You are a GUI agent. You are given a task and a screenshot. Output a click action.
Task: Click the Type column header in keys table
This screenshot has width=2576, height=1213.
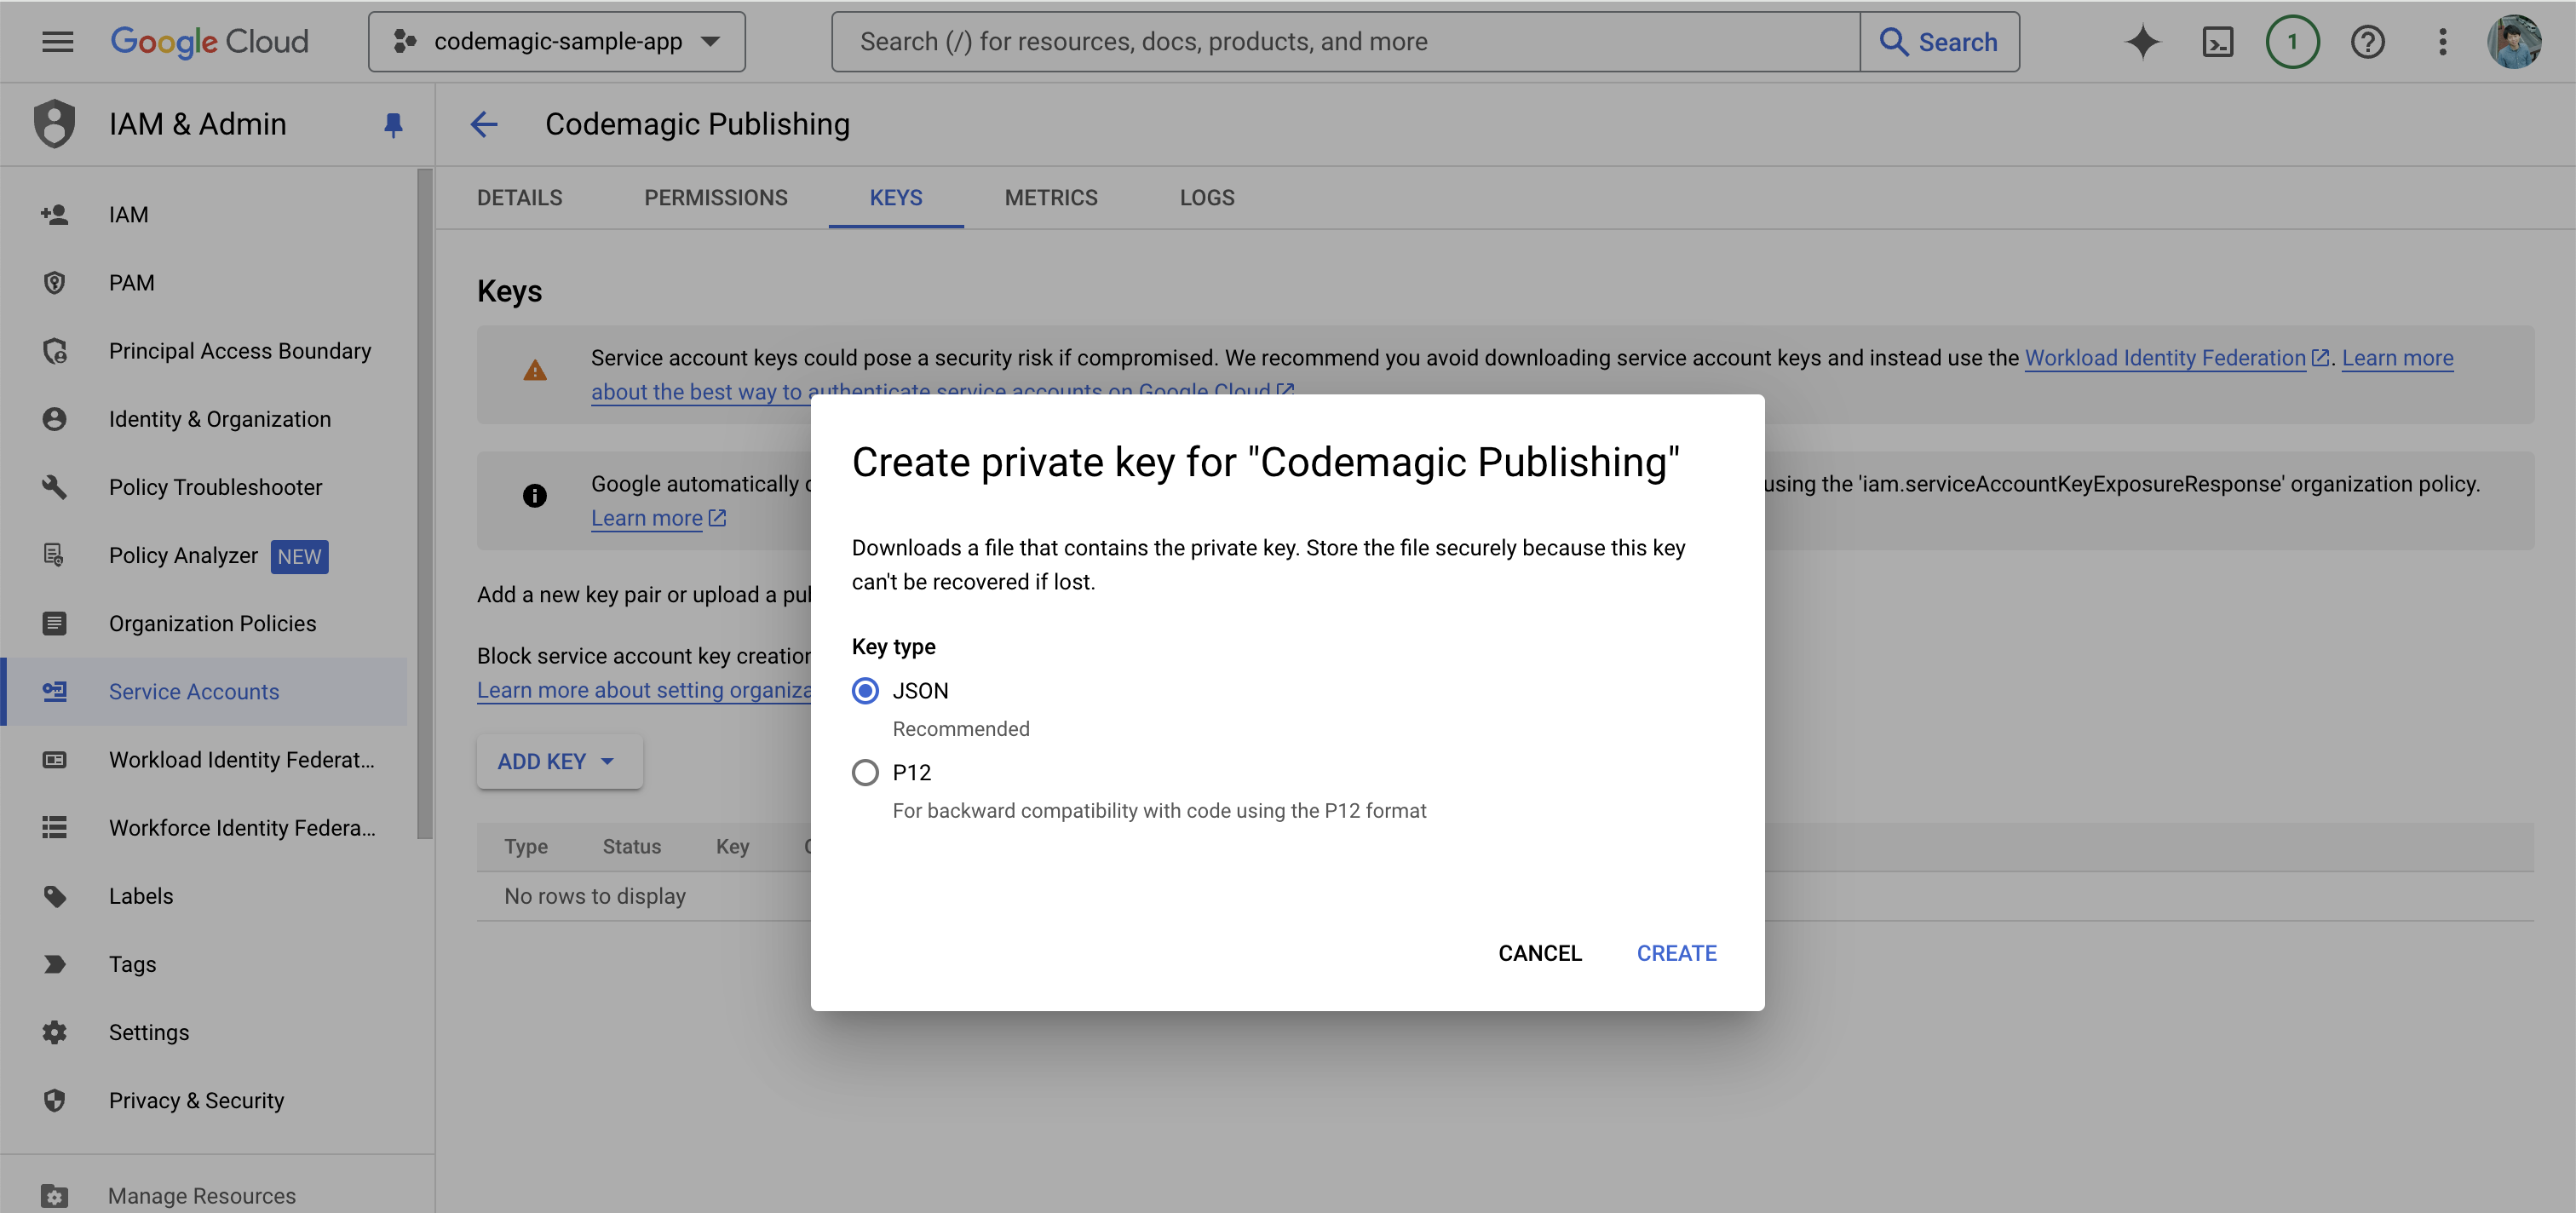click(525, 846)
